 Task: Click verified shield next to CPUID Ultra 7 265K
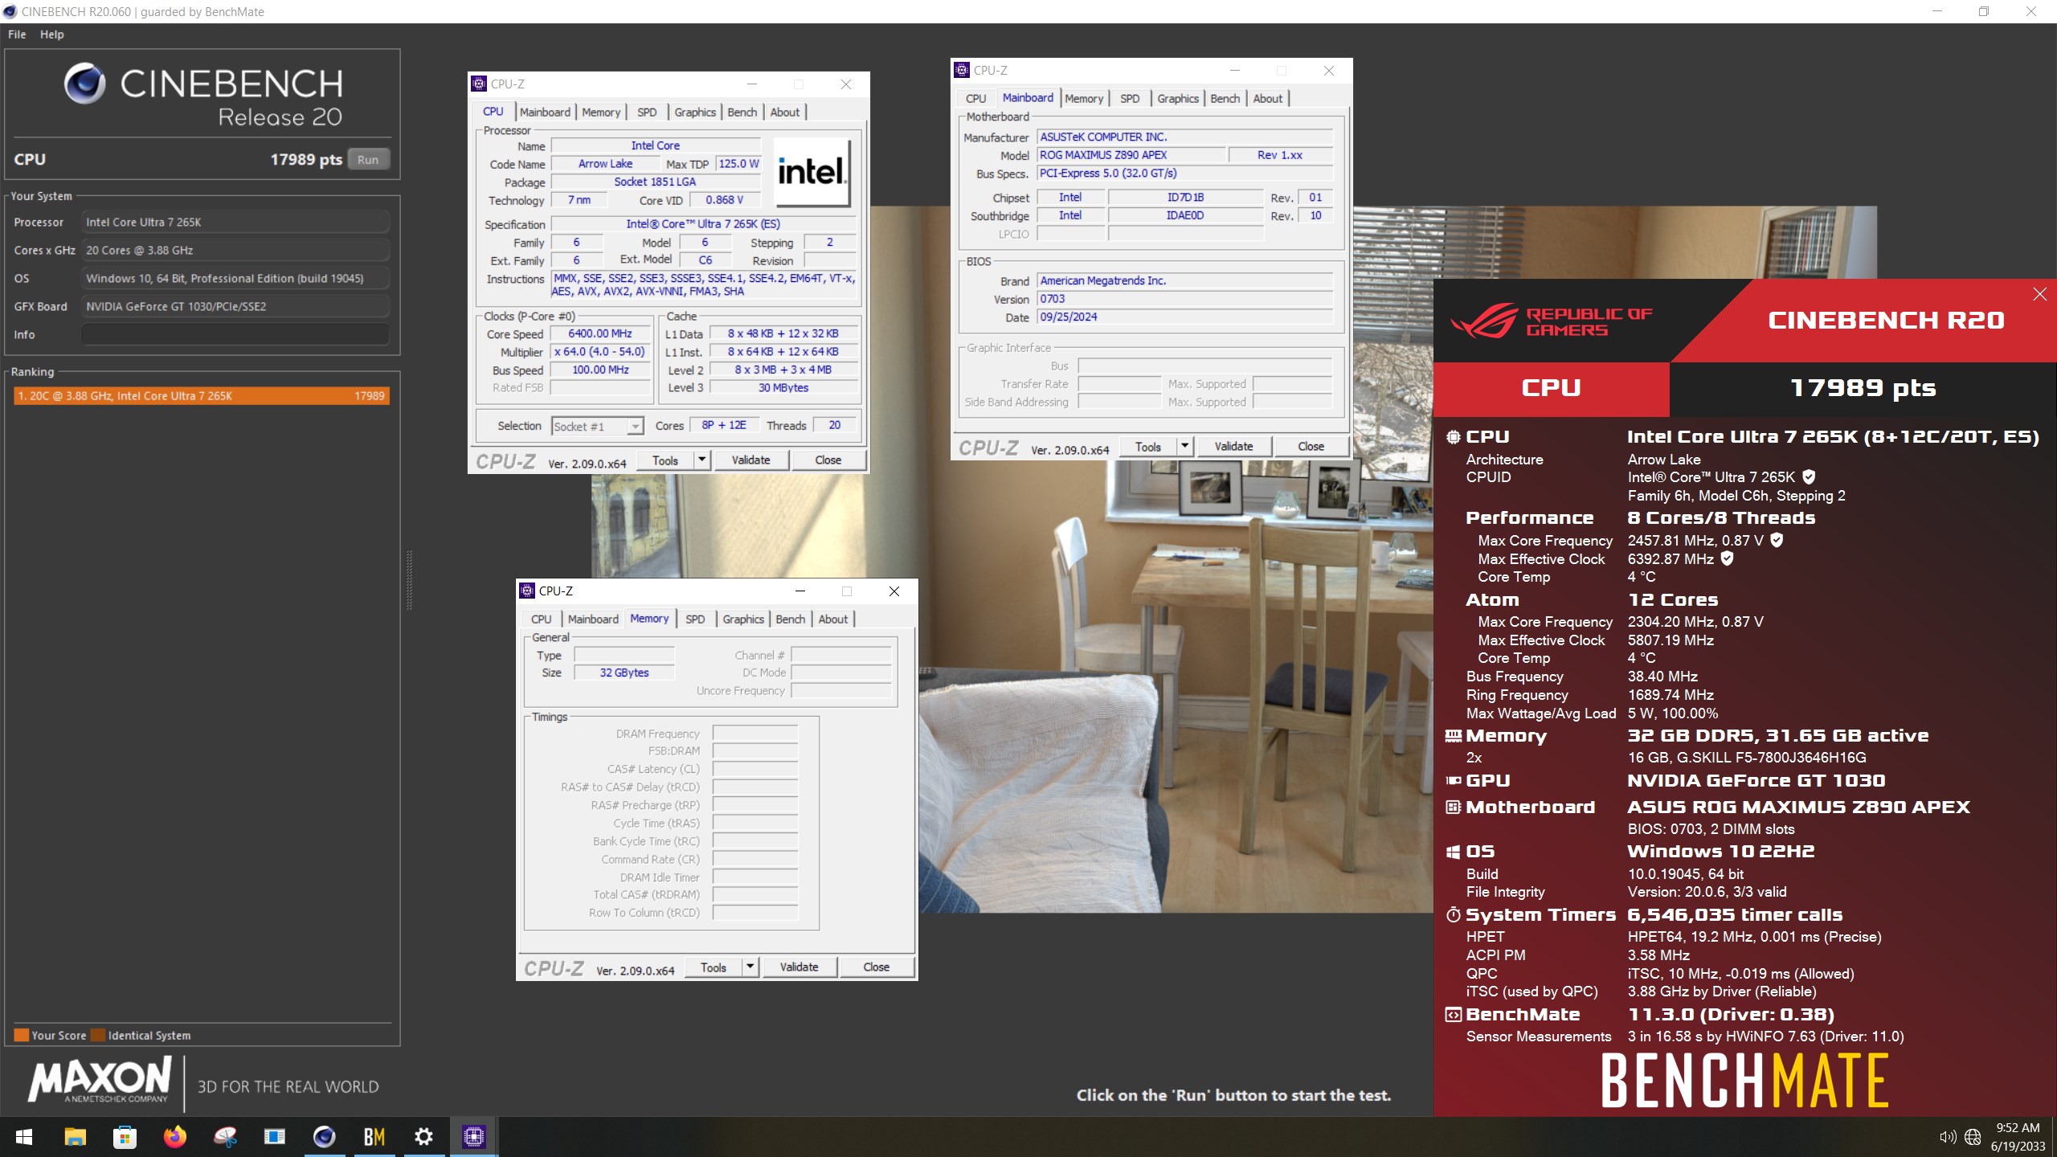(x=1809, y=476)
